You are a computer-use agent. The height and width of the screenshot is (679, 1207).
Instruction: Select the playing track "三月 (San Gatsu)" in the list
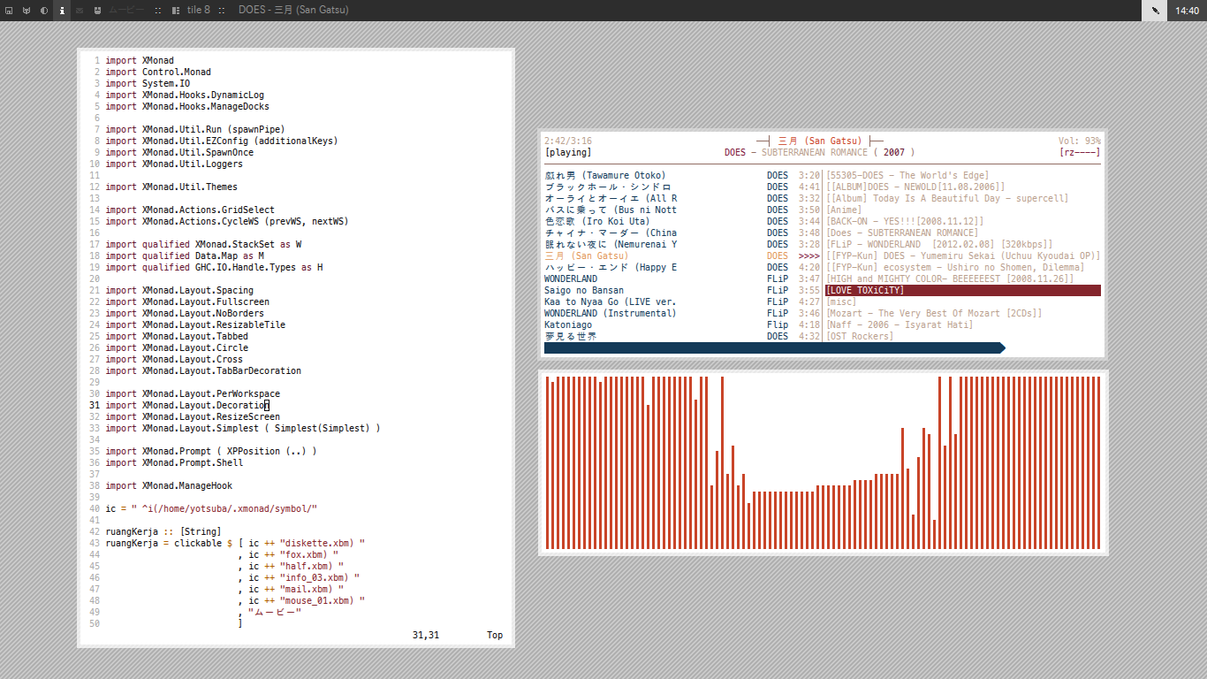587,256
